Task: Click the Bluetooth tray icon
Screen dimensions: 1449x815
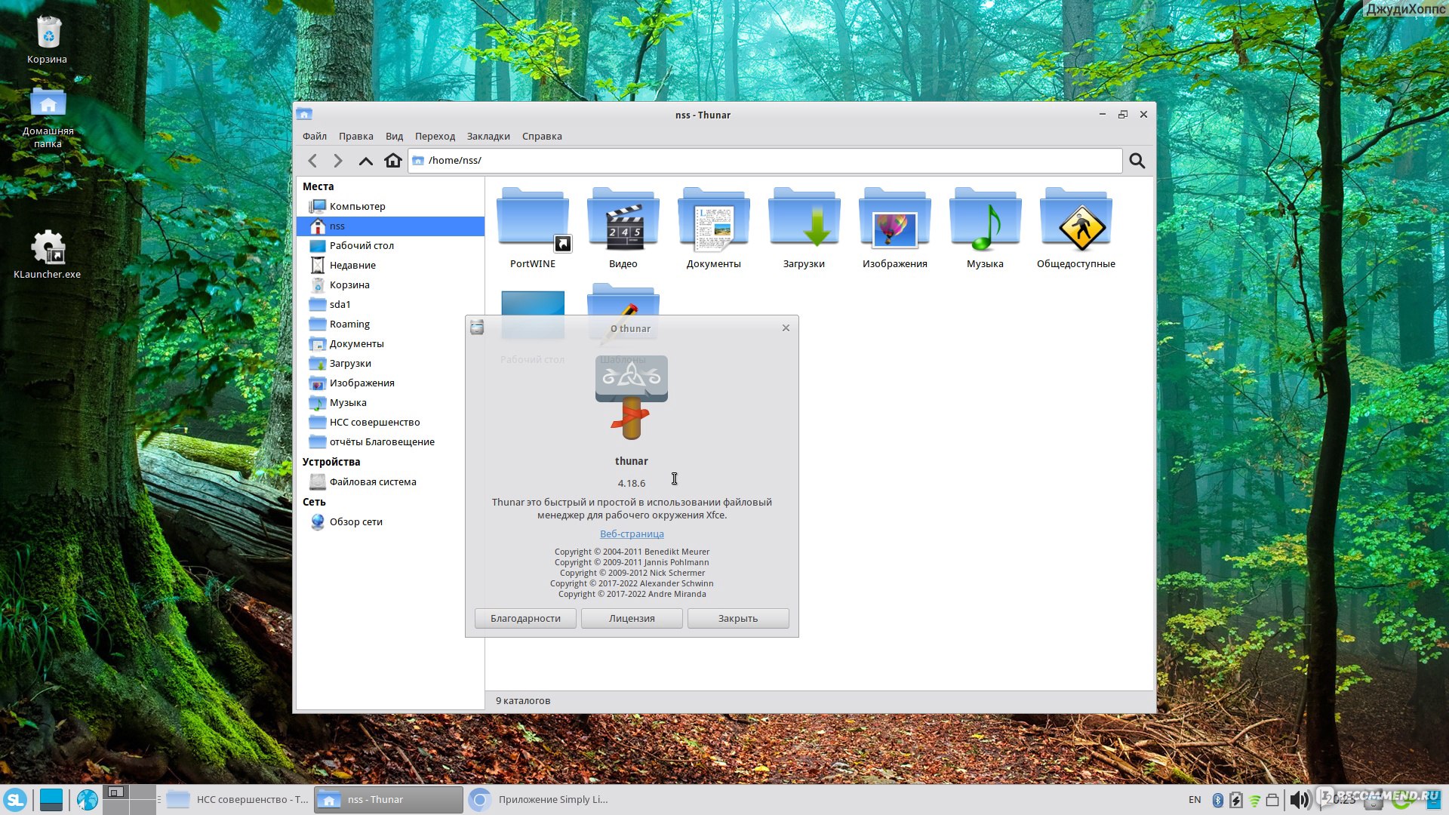Action: coord(1217,800)
